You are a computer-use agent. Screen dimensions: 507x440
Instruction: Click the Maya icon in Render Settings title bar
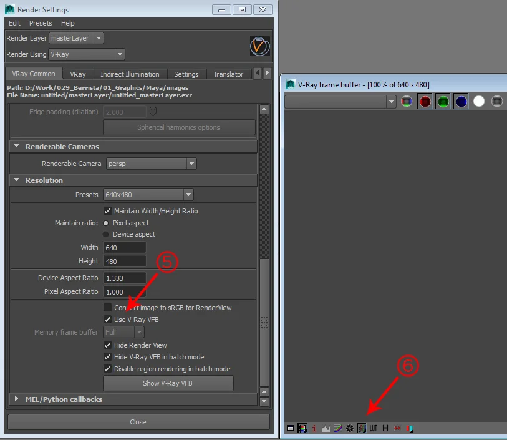pos(10,9)
